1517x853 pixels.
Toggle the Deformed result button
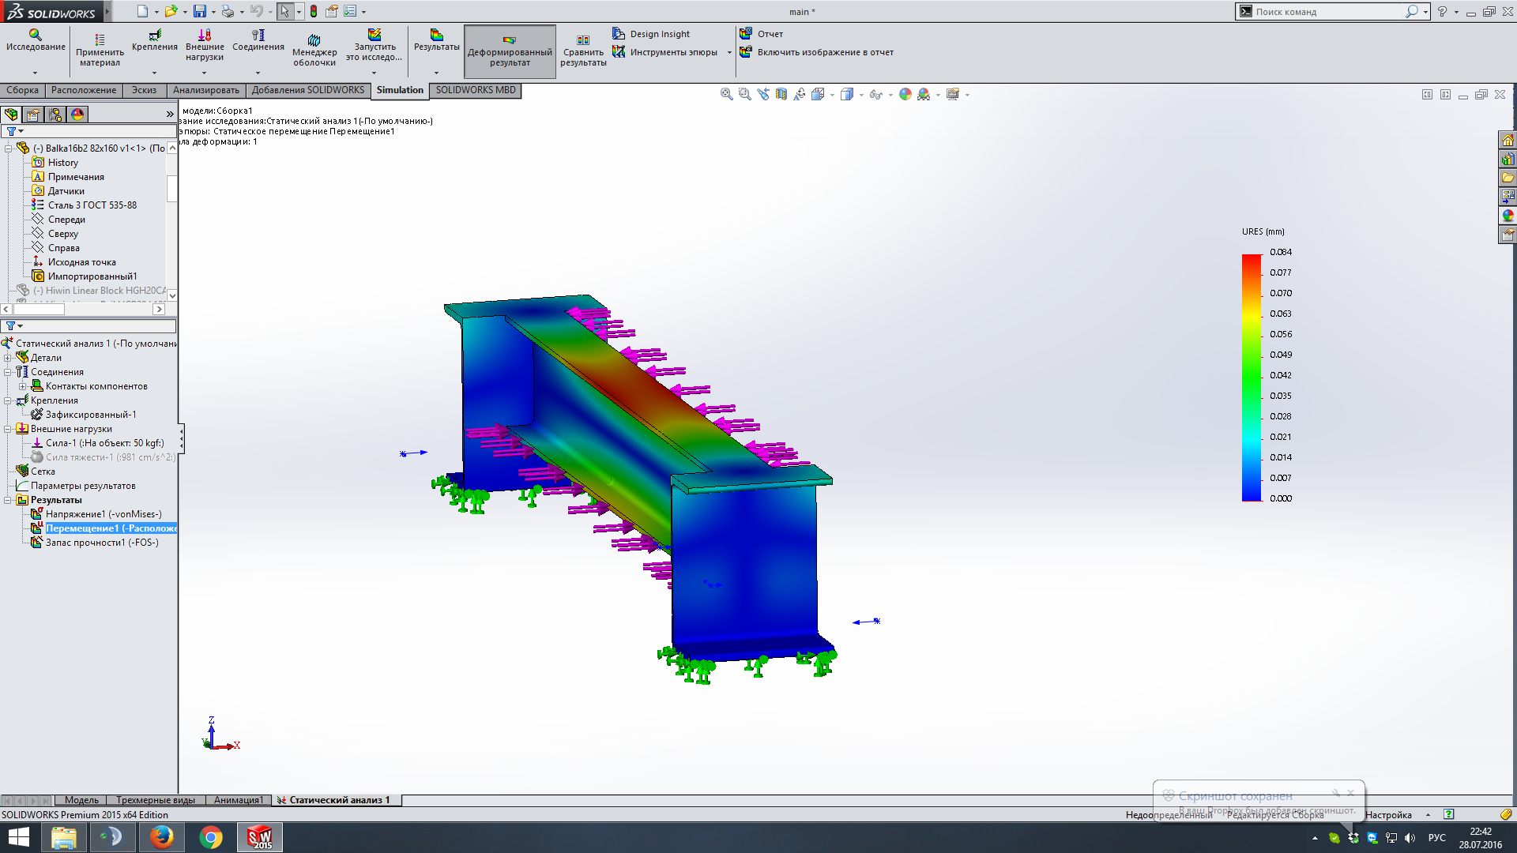pos(510,51)
